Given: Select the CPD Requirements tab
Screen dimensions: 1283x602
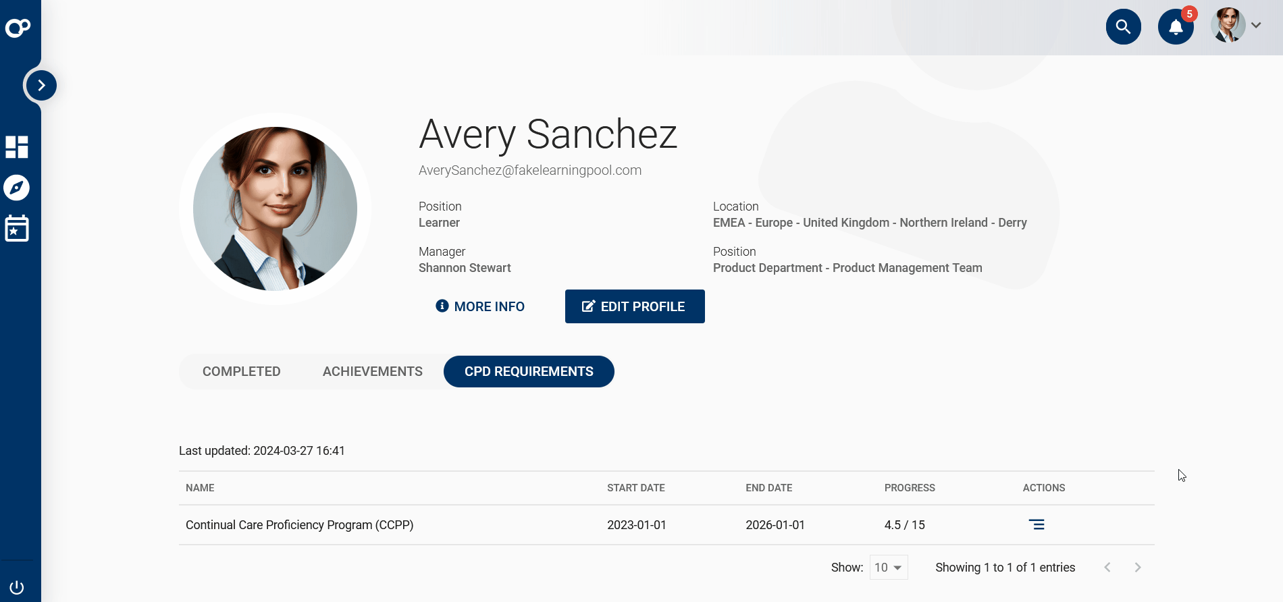Looking at the screenshot, I should [x=529, y=372].
